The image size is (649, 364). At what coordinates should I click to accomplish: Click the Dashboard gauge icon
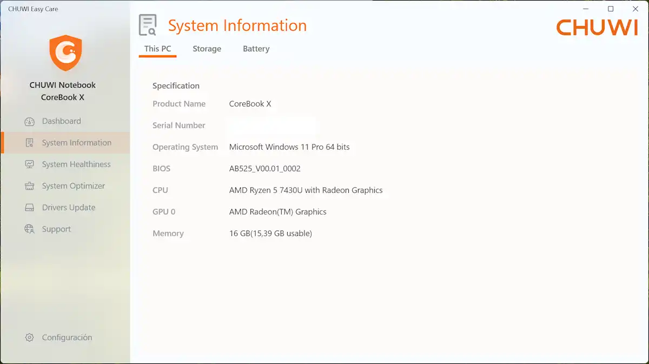30,122
